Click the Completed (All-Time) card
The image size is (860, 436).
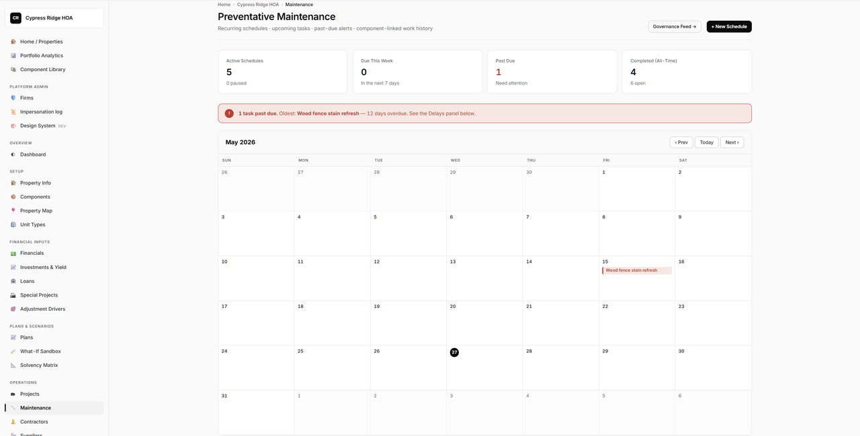click(x=687, y=72)
